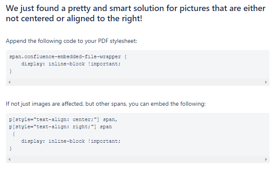Click the 'Append the following code' paragraph
275x169 pixels.
tap(71, 41)
